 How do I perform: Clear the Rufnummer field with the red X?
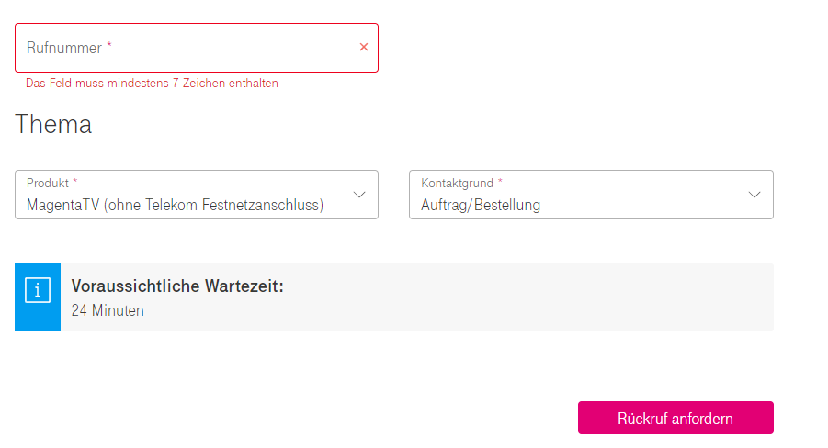[363, 48]
